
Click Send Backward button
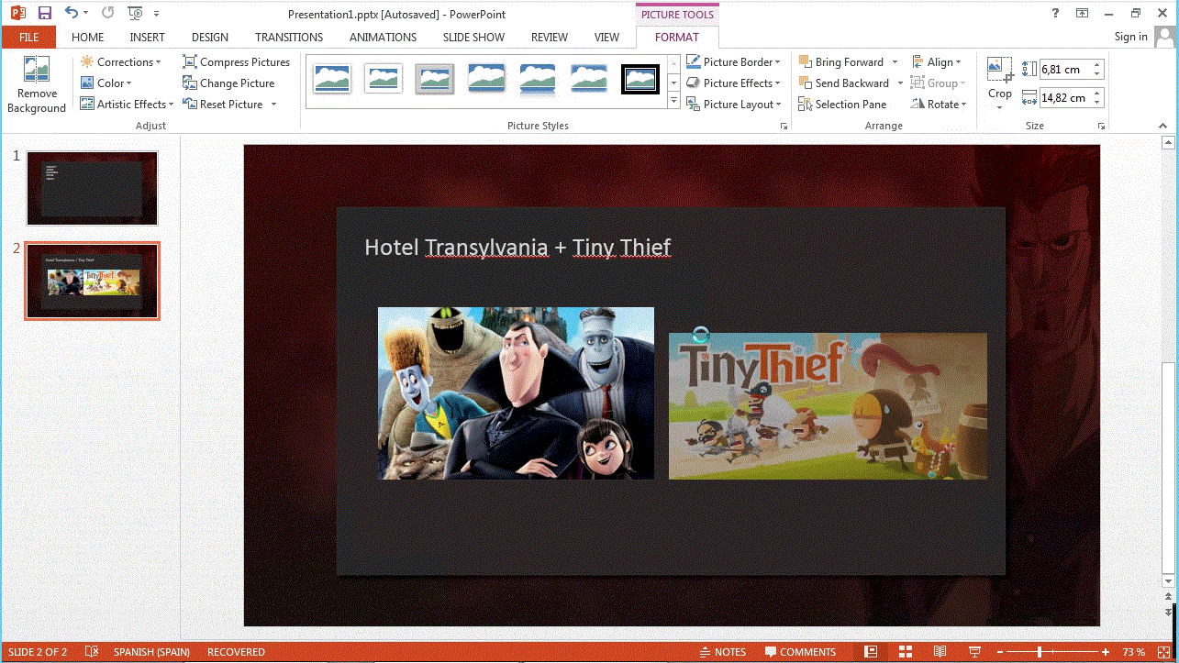tap(844, 83)
